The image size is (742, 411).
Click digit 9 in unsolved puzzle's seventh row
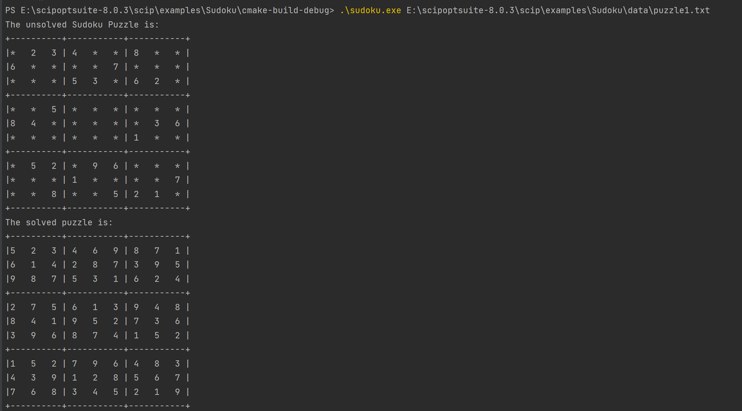[95, 166]
